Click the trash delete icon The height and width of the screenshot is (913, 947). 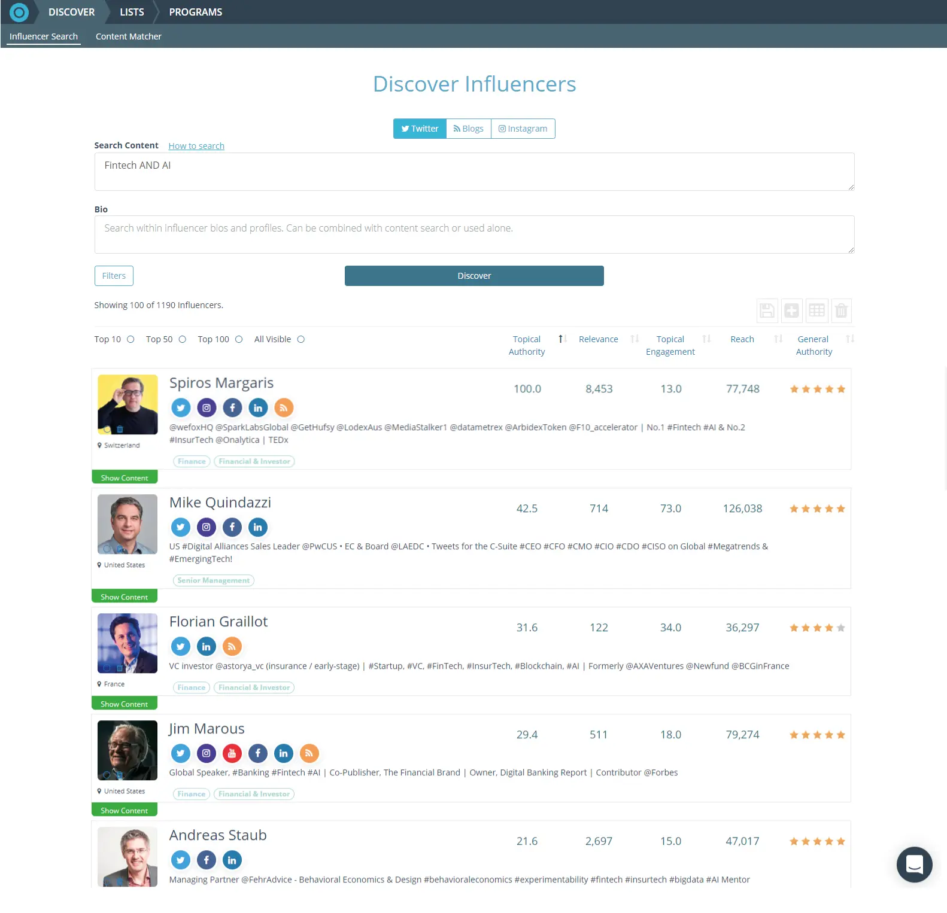click(841, 311)
